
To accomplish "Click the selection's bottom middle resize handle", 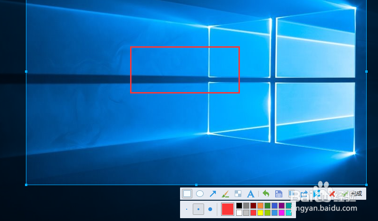I will (196, 185).
